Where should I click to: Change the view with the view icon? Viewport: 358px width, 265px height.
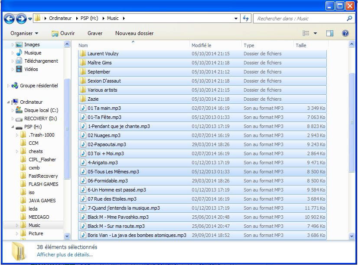(x=306, y=33)
